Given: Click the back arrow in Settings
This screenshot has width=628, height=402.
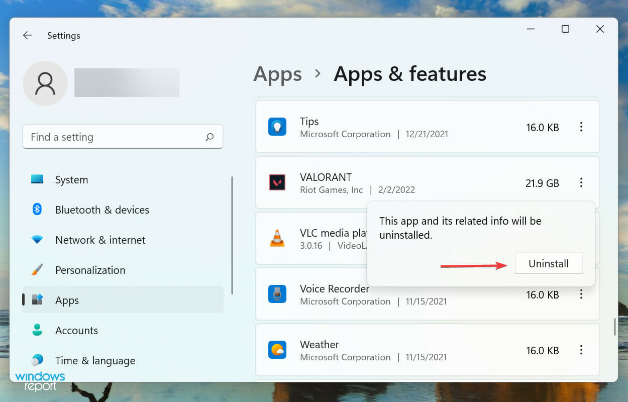Looking at the screenshot, I should coord(27,35).
